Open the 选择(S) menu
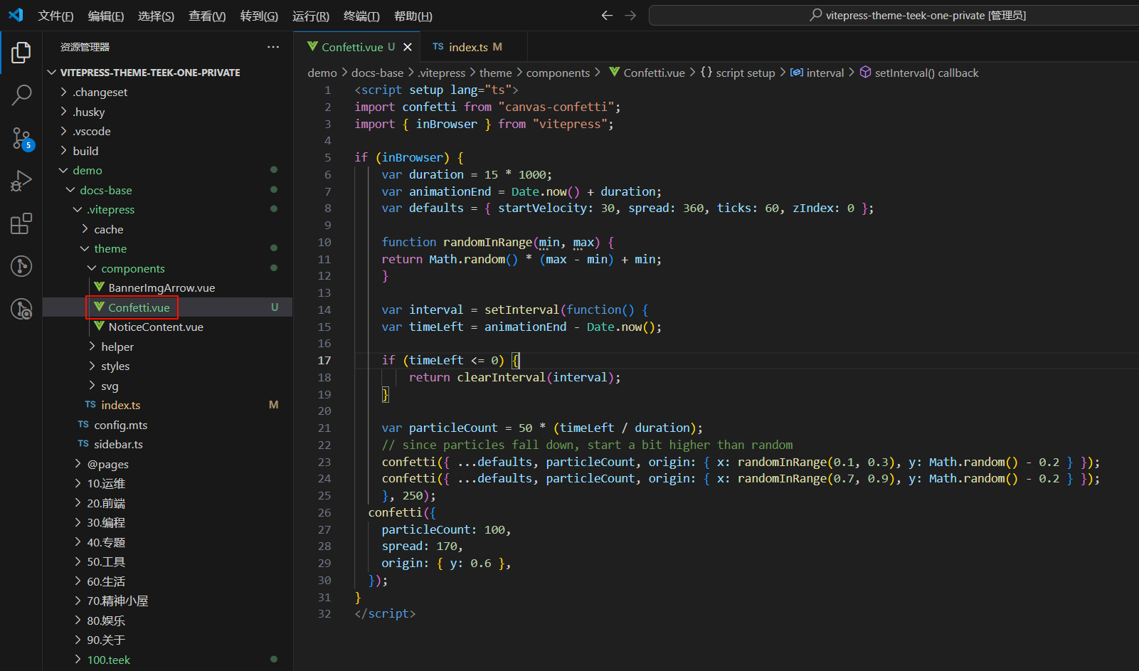Viewport: 1139px width, 671px height. click(156, 16)
